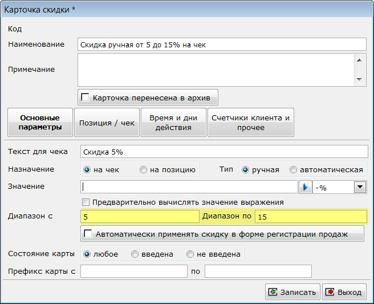Screen dimensions: 374x304
Task: Focus the card prefix 'по' end field
Action: (x=258, y=271)
